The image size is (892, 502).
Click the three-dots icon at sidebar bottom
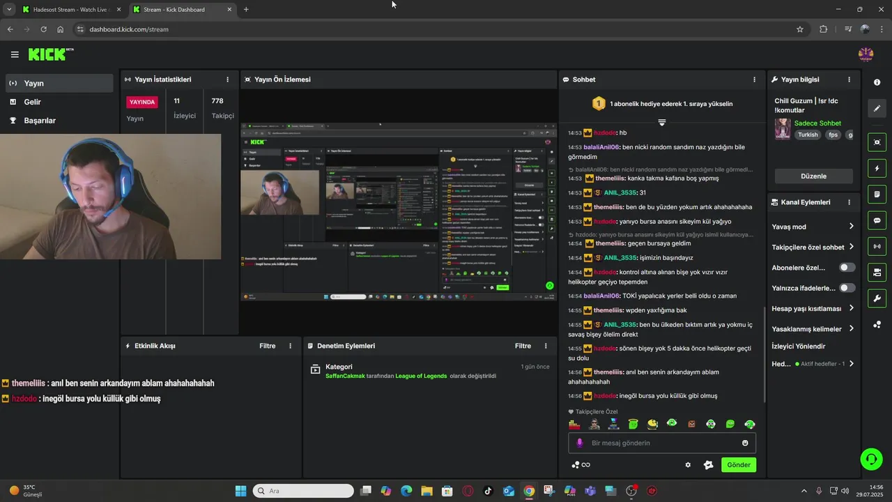pos(877,325)
